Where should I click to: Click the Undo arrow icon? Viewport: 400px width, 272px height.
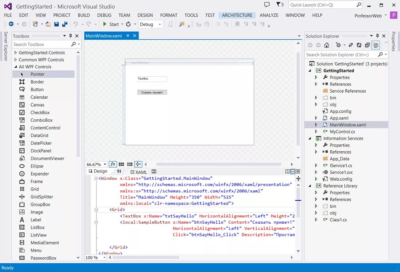(x=76, y=24)
